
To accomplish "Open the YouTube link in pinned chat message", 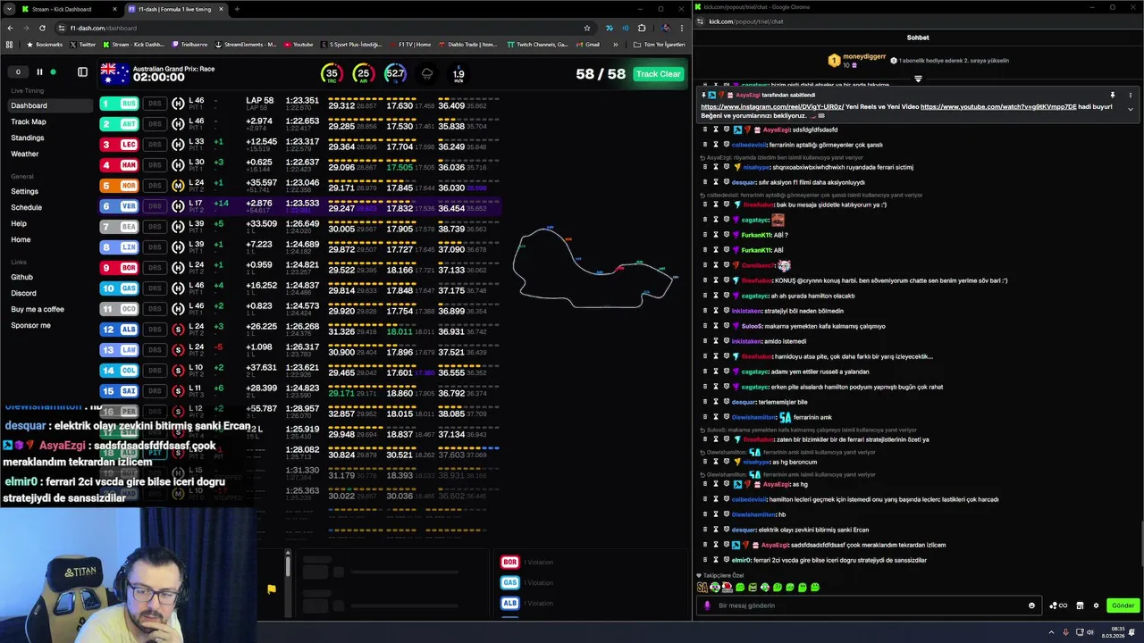I will 998,106.
